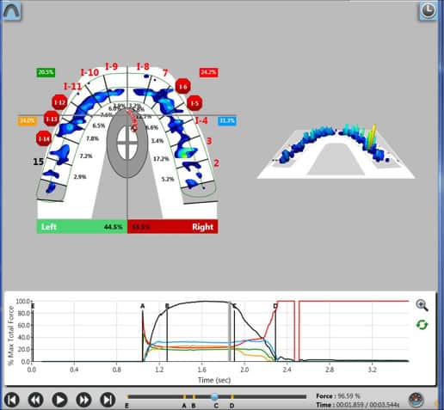Image resolution: width=444 pixels, height=410 pixels.
Task: Select the I-6 red tooth marker
Action: (183, 86)
